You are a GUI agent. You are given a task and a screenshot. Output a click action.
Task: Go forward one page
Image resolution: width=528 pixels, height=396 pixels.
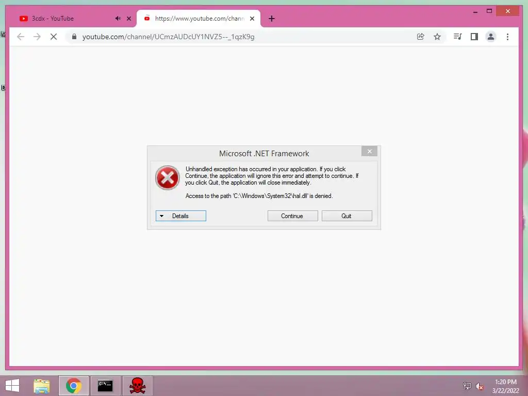tap(37, 37)
